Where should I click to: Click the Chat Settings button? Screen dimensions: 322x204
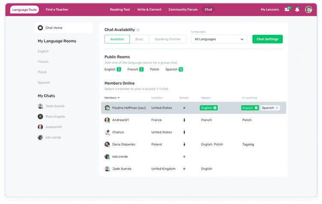tap(267, 39)
